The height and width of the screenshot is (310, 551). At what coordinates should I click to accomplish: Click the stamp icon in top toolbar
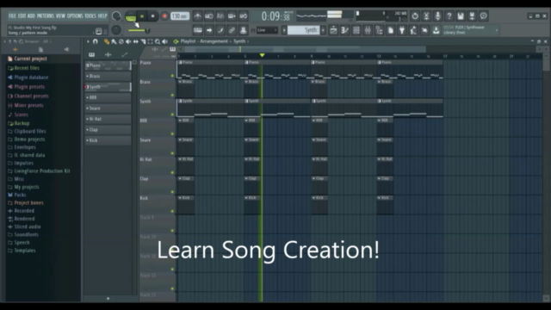(243, 30)
